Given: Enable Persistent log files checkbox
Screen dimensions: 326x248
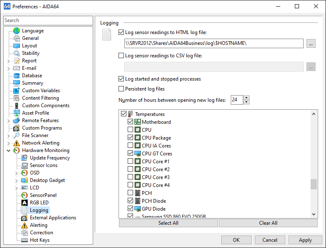Looking at the screenshot, I should pyautogui.click(x=121, y=89).
